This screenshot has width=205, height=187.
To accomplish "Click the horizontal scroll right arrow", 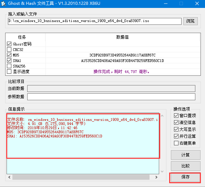I will (156, 177).
